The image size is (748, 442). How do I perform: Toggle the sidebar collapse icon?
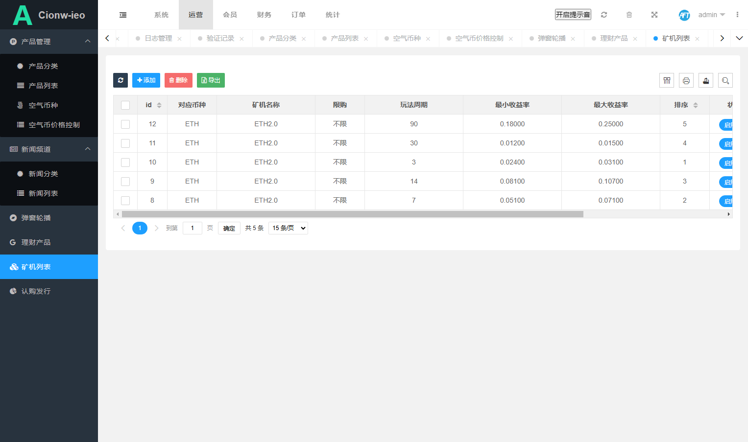[x=123, y=15]
